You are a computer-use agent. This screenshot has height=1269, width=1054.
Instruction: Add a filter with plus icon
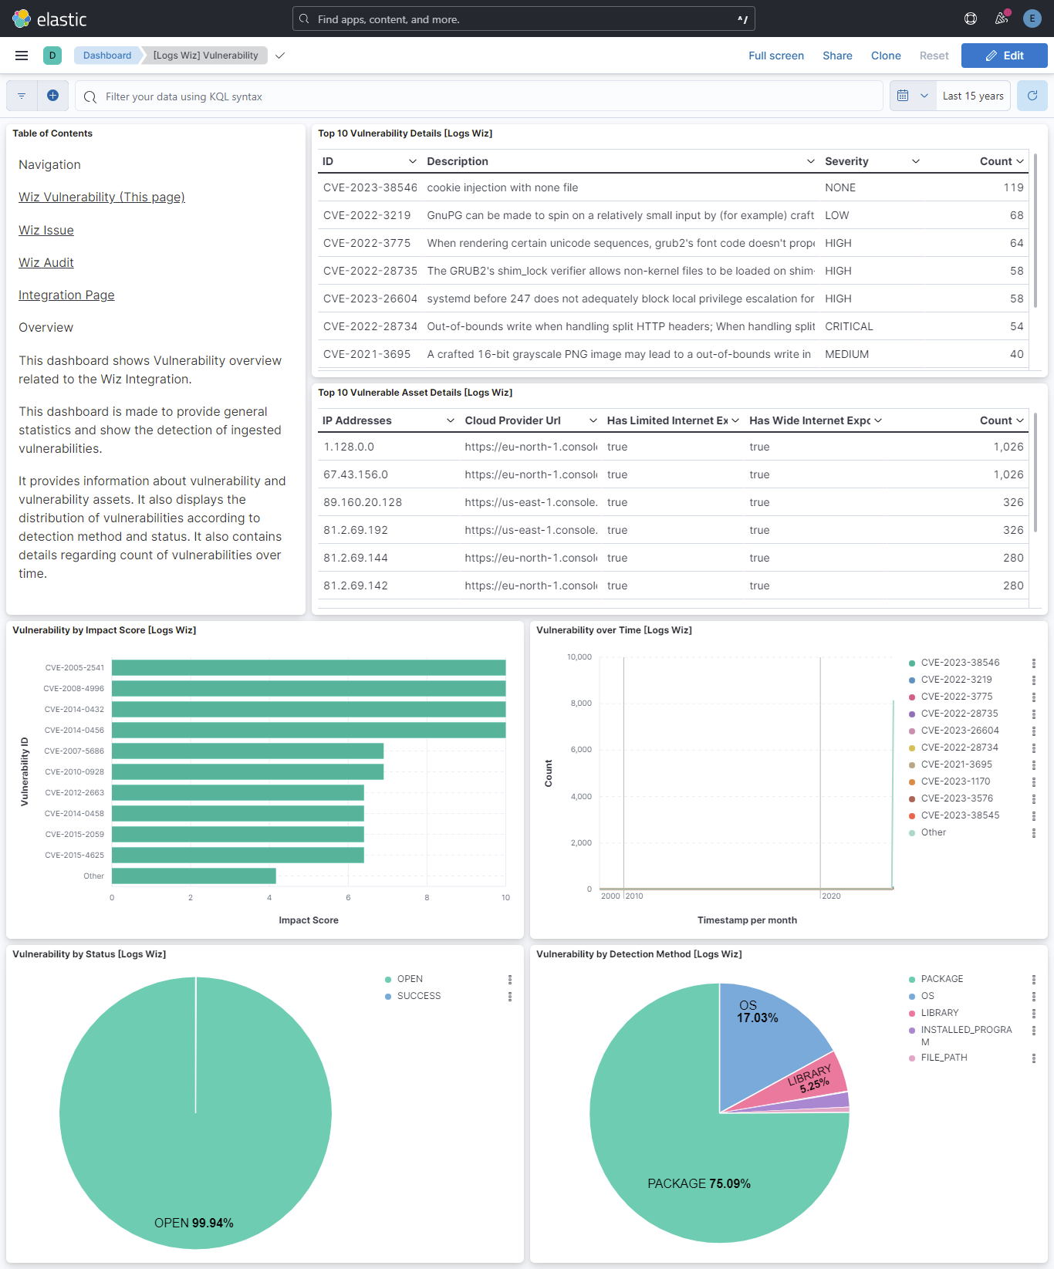52,96
